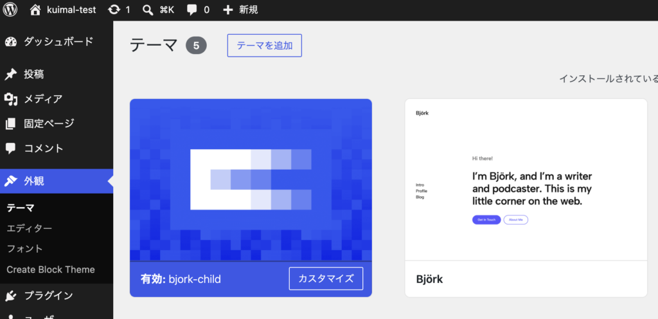Viewport: 658px width, 319px height.
Task: Open the comments bubble icon in admin bar
Action: (192, 10)
